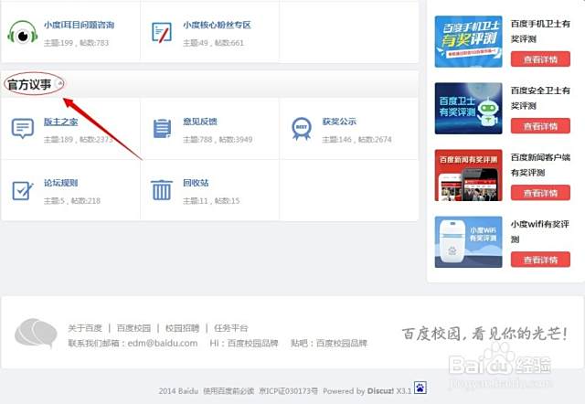Viewport: 585px width, 404px height.
Task: Click the 百度手机卫士有奖评测 title text
Action: tap(540, 31)
